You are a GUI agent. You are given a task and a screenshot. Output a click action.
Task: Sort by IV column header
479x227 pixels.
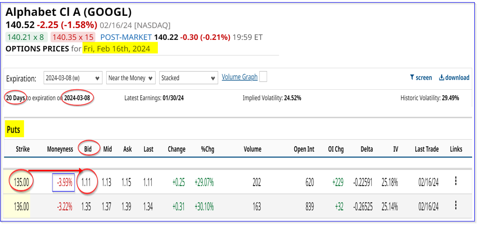(395, 149)
